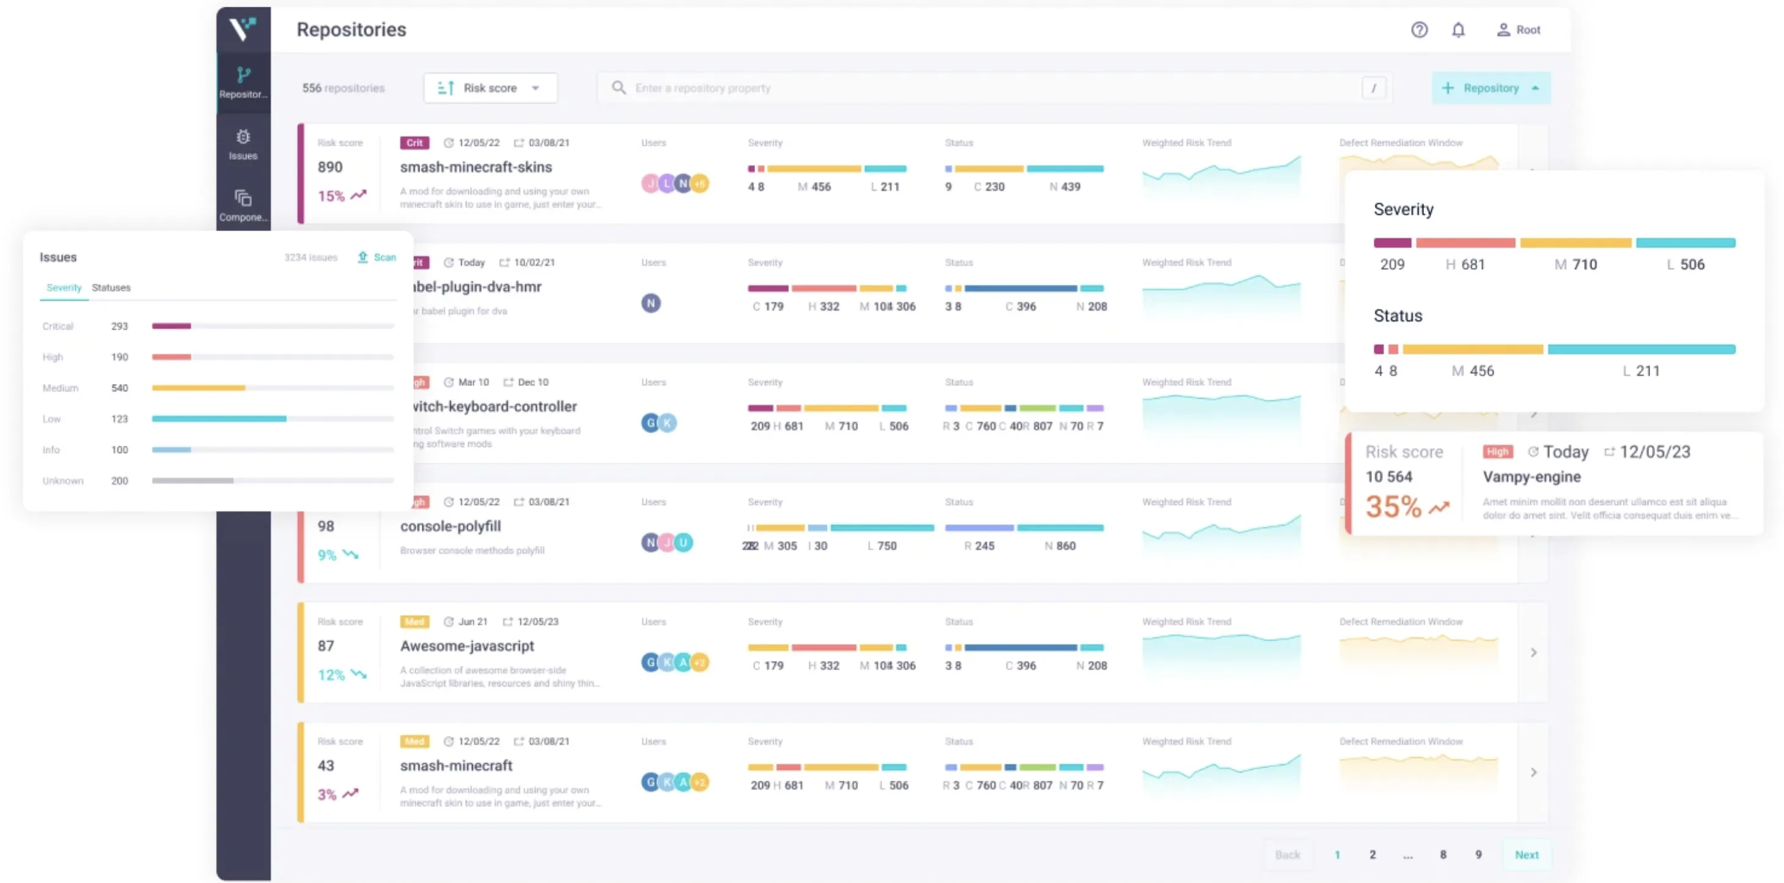Go to page 1
Screen dimensions: 1784x883
(1337, 855)
